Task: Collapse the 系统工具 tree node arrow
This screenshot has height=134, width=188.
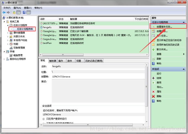Action: click(4, 22)
